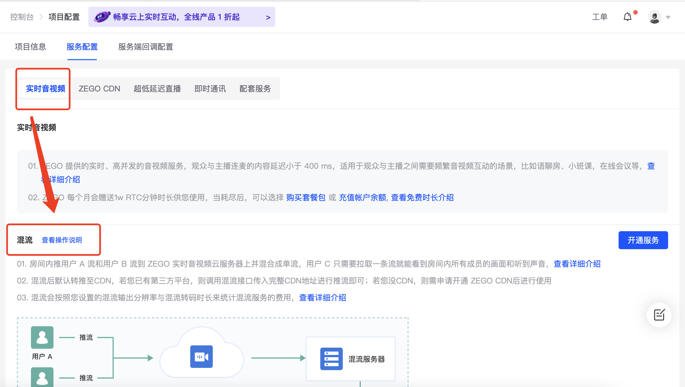Click the 混流服务器 server icon

(x=332, y=359)
